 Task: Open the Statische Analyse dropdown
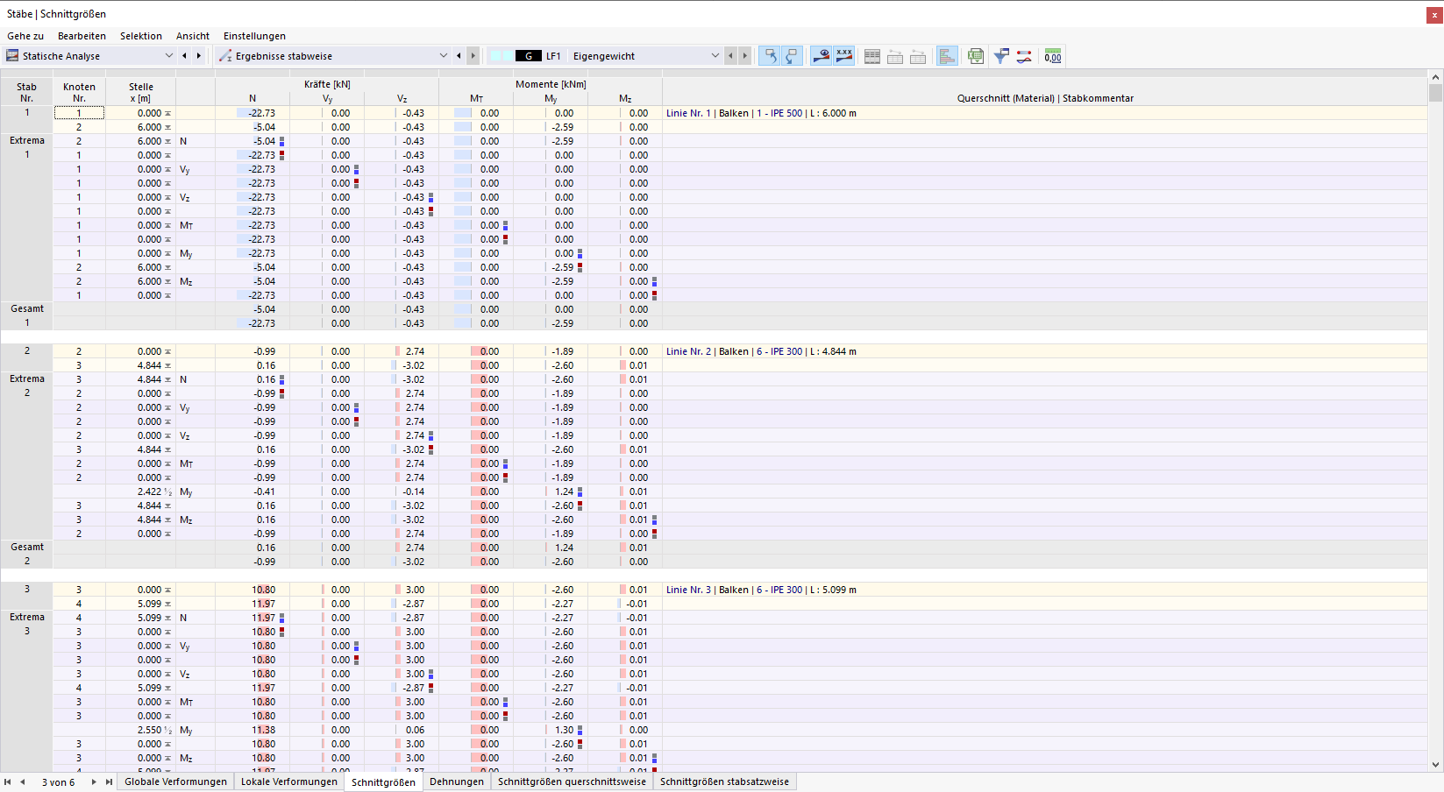(169, 56)
